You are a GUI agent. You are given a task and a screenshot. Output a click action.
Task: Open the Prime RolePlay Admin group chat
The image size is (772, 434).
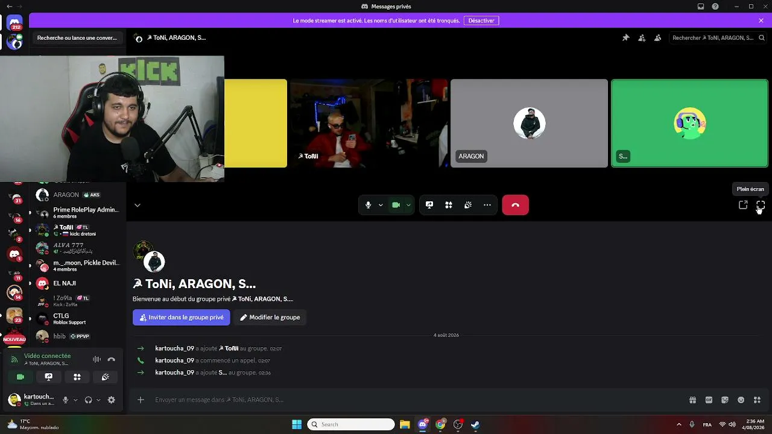(x=78, y=213)
